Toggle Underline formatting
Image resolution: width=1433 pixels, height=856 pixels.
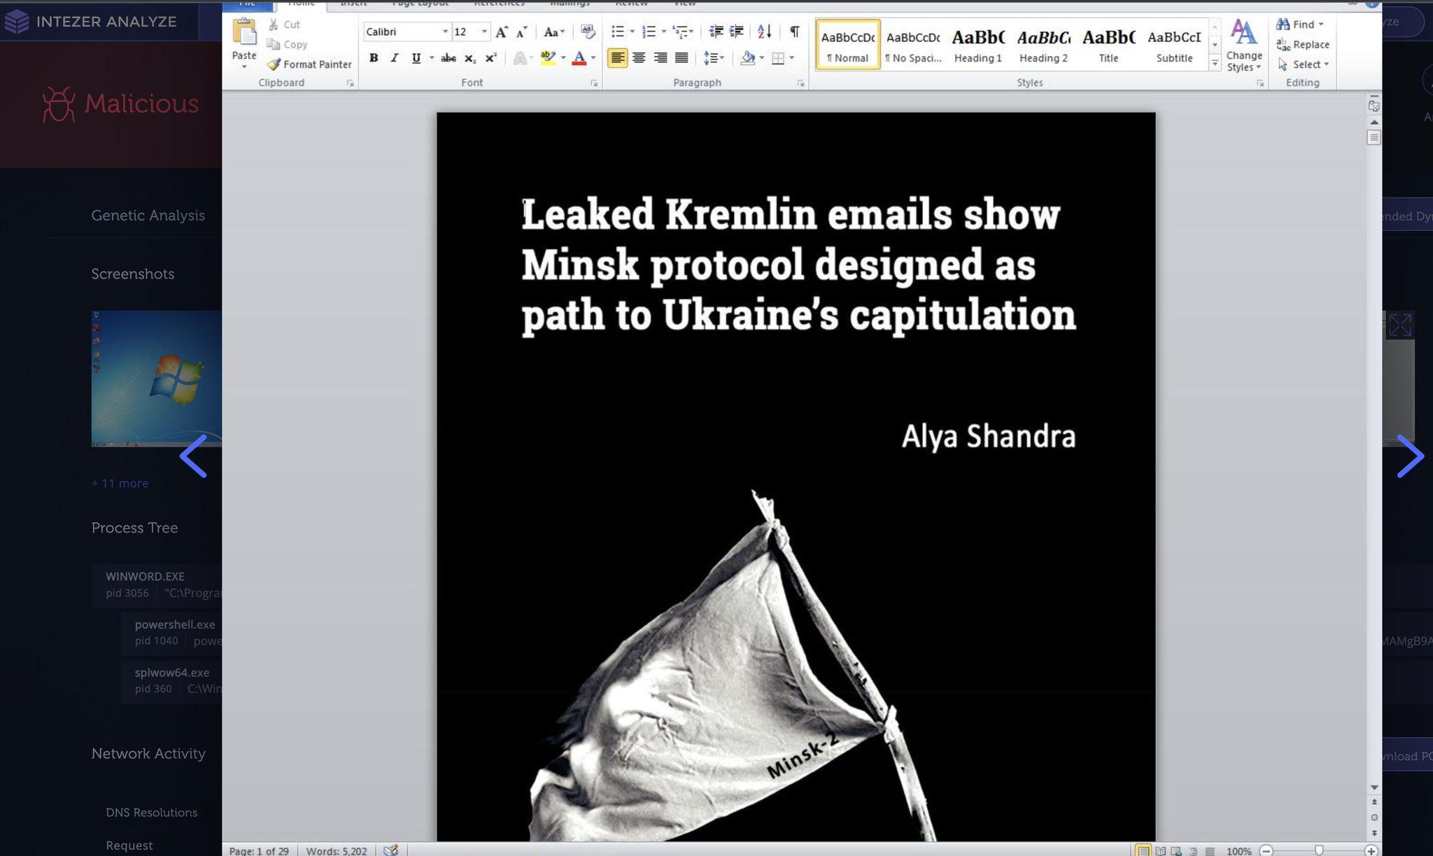coord(416,58)
